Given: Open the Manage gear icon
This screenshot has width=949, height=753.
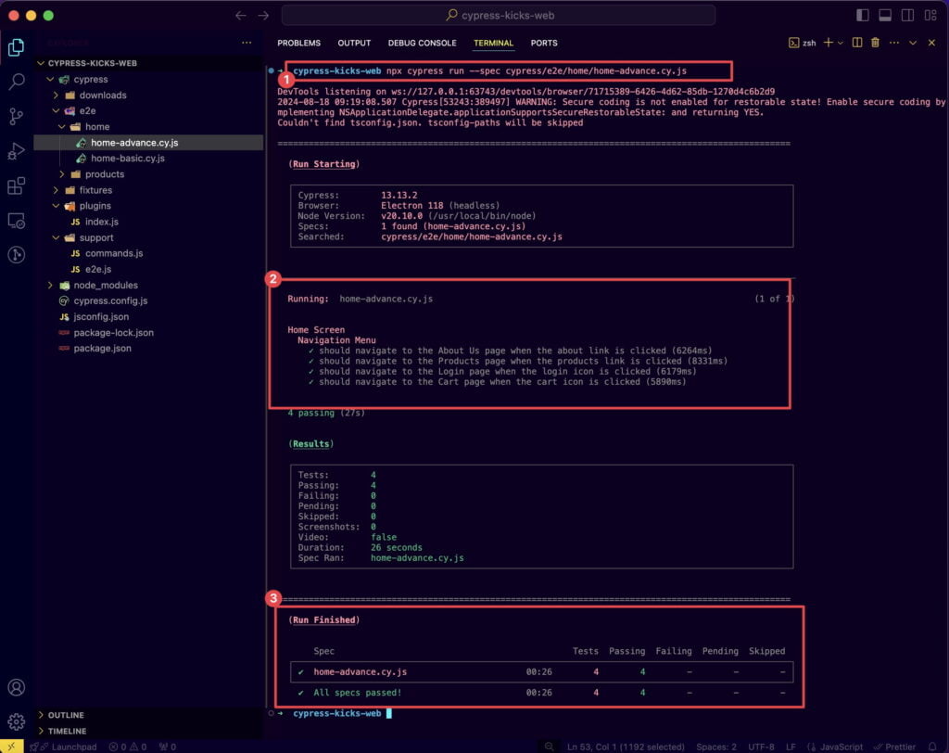Looking at the screenshot, I should click(x=17, y=722).
